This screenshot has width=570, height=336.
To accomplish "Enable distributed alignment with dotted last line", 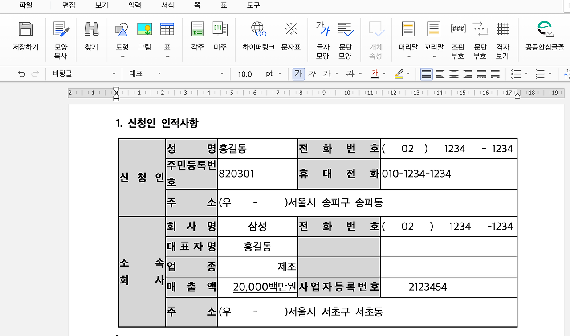I will pyautogui.click(x=481, y=74).
